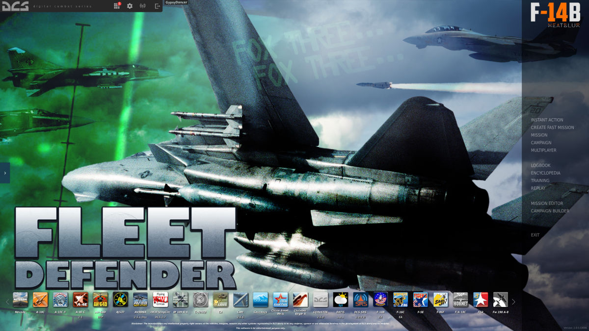
Task: Open the Multiplayer menu item
Action: click(x=543, y=150)
